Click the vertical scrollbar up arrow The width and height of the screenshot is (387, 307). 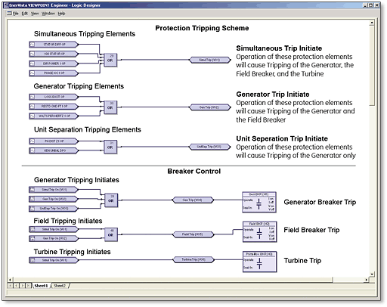372,23
